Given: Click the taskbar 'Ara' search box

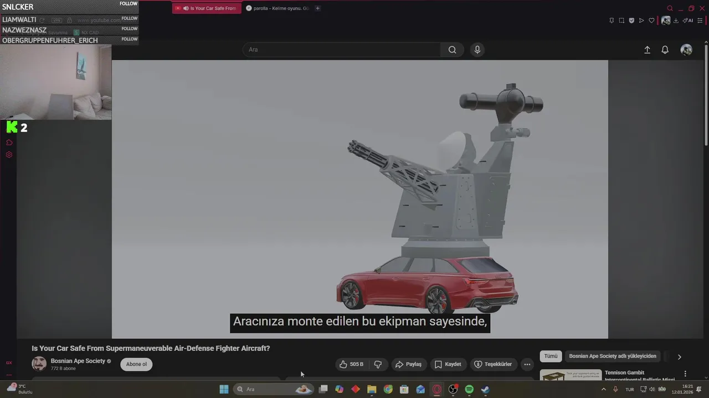Looking at the screenshot, I should (274, 389).
